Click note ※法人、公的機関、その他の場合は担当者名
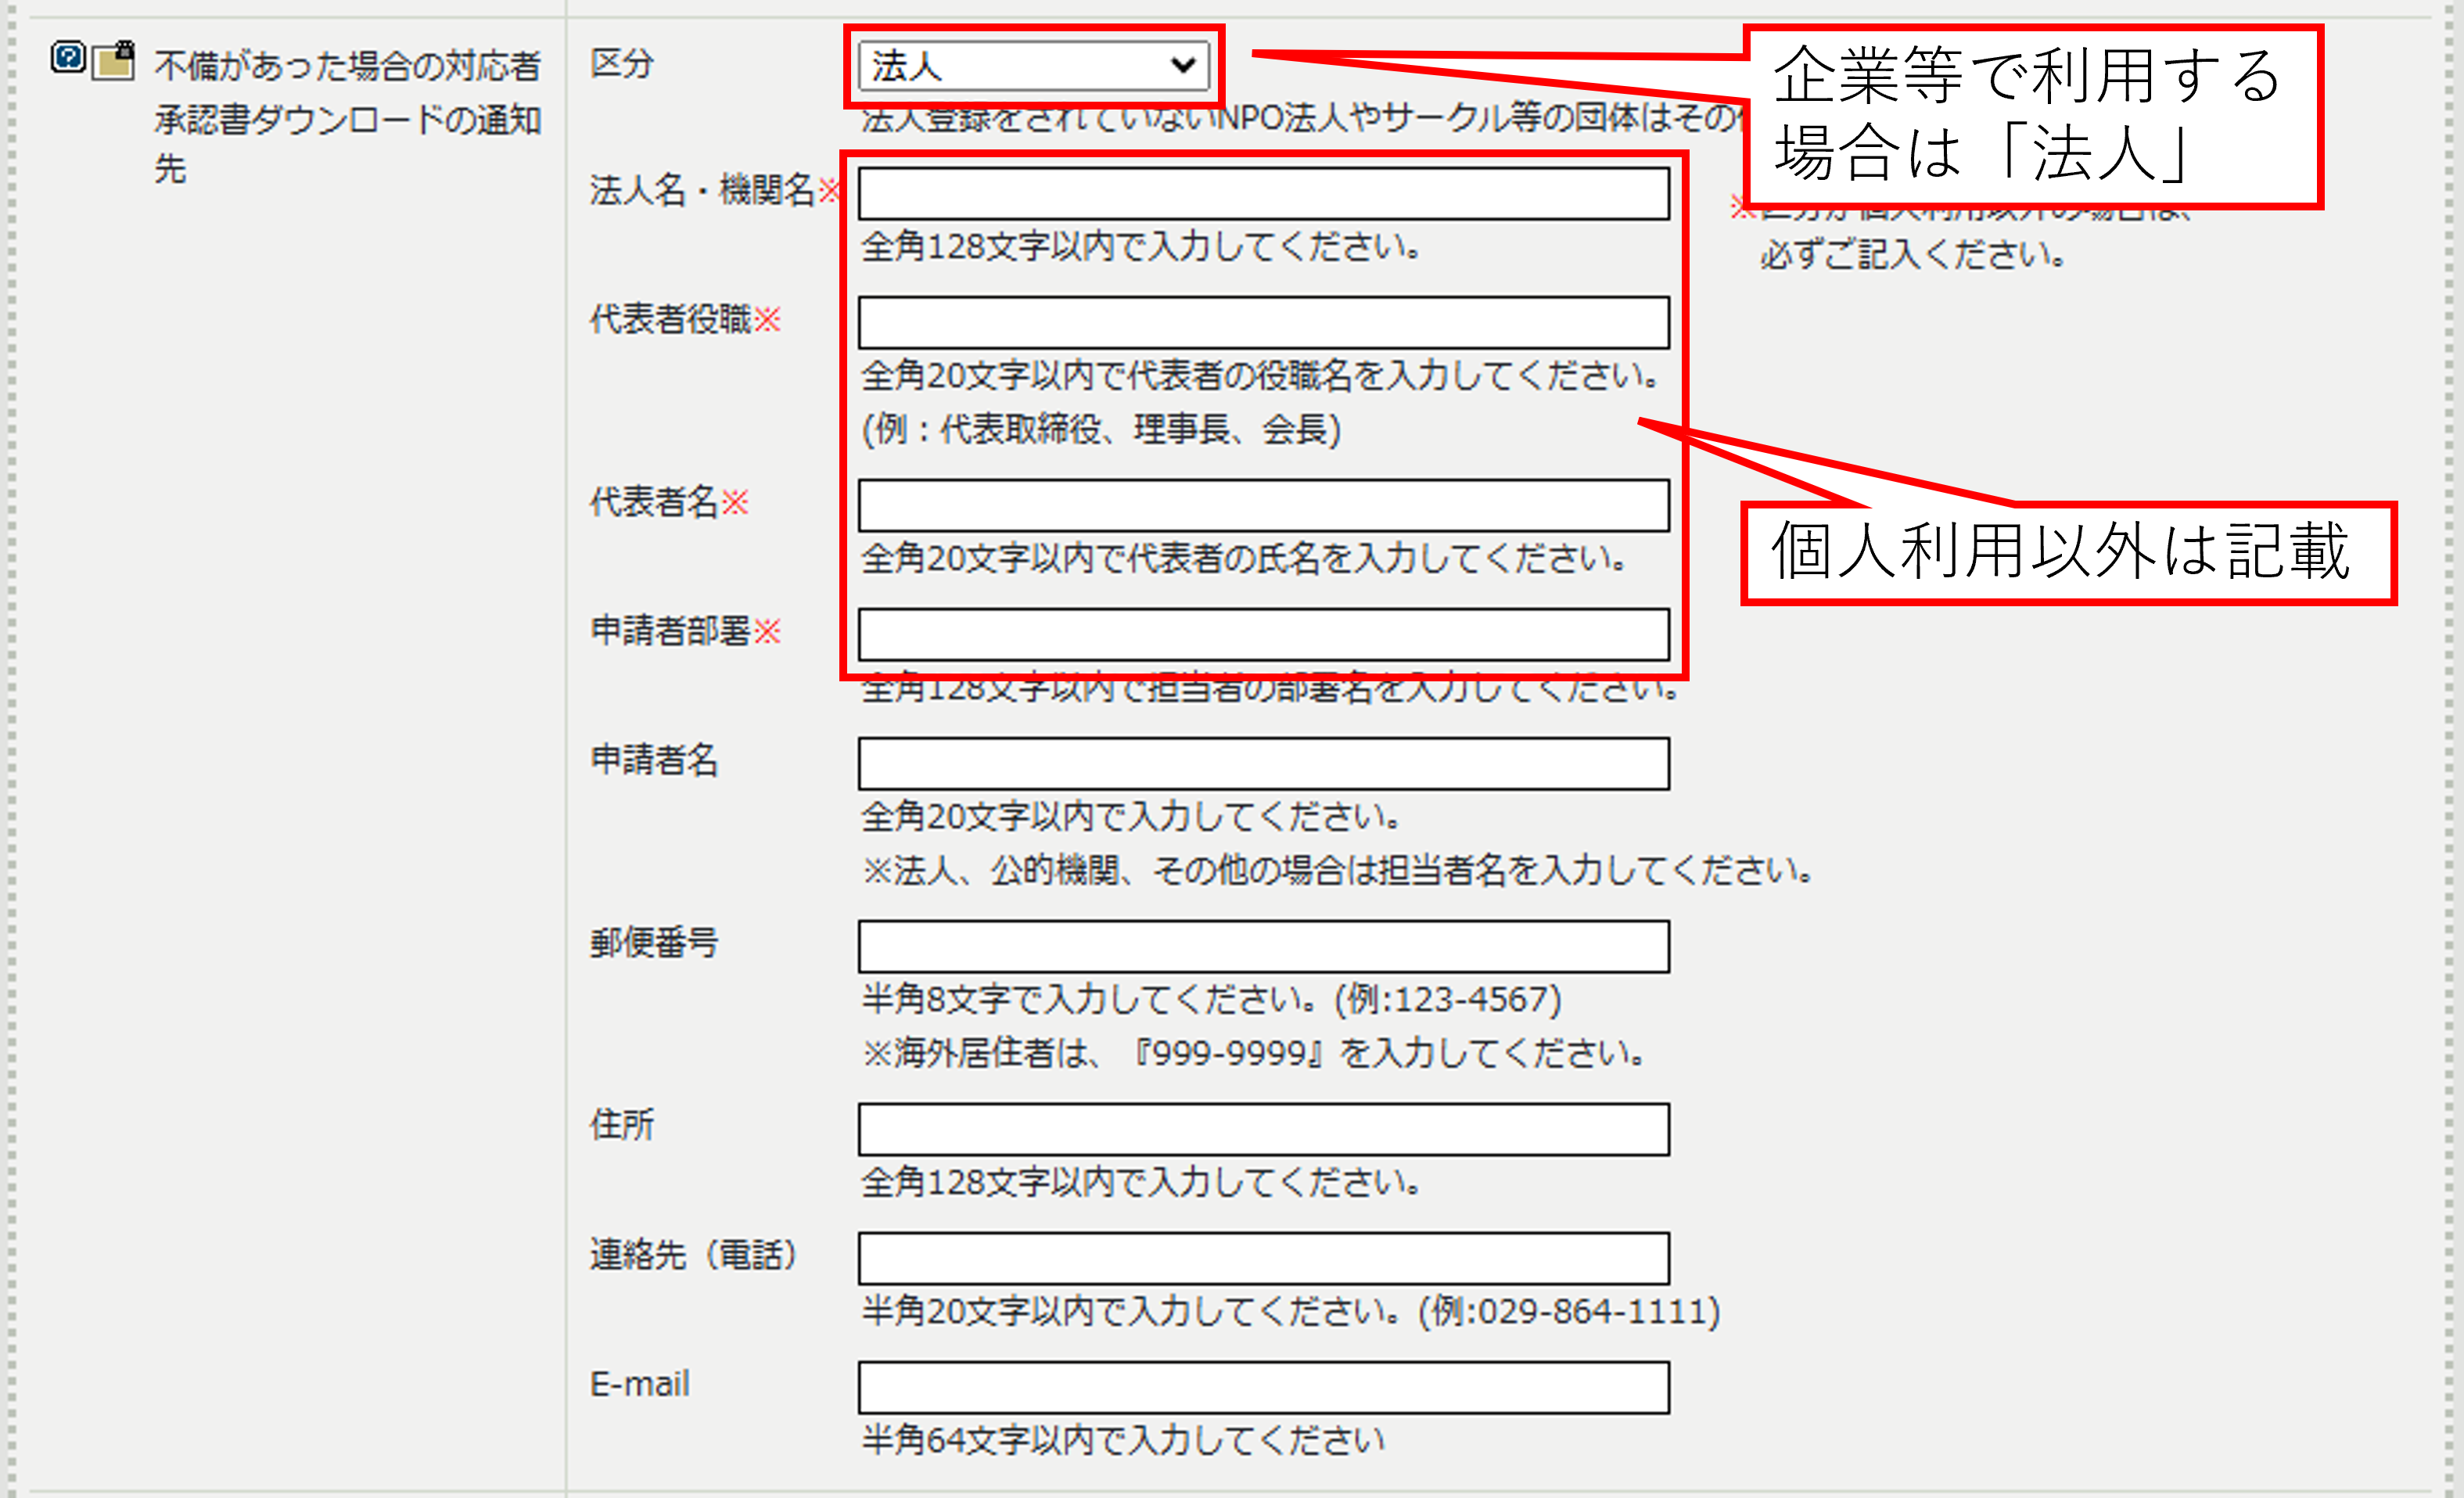 (x=1338, y=870)
